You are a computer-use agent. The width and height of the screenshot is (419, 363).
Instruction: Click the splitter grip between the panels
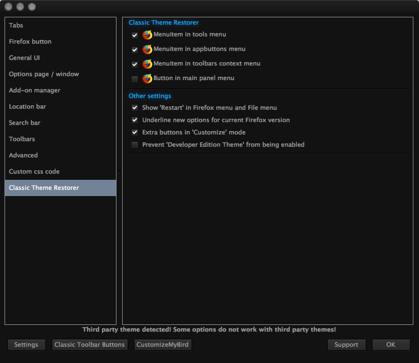coord(119,171)
